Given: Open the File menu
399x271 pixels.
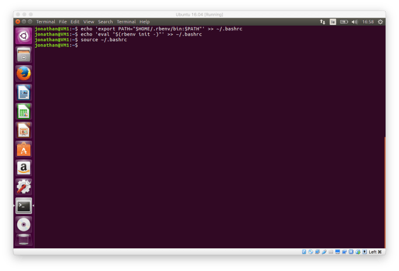Looking at the screenshot, I should click(x=62, y=22).
